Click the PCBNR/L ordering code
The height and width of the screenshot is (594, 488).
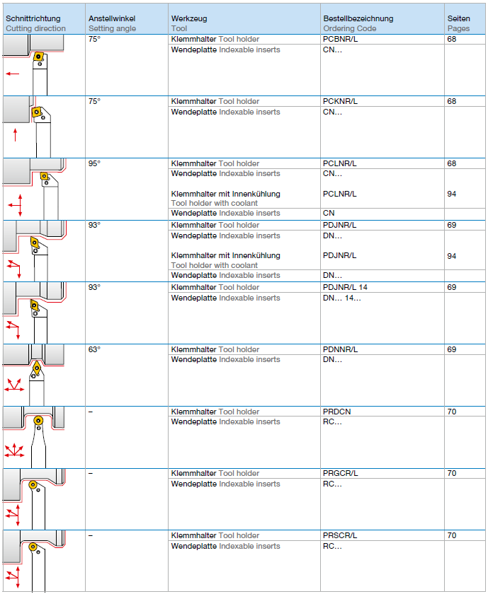coord(340,40)
